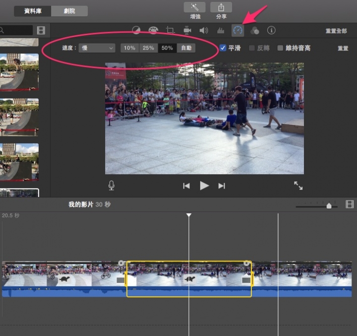
Task: Open the volume adjustment tool
Action: click(204, 30)
